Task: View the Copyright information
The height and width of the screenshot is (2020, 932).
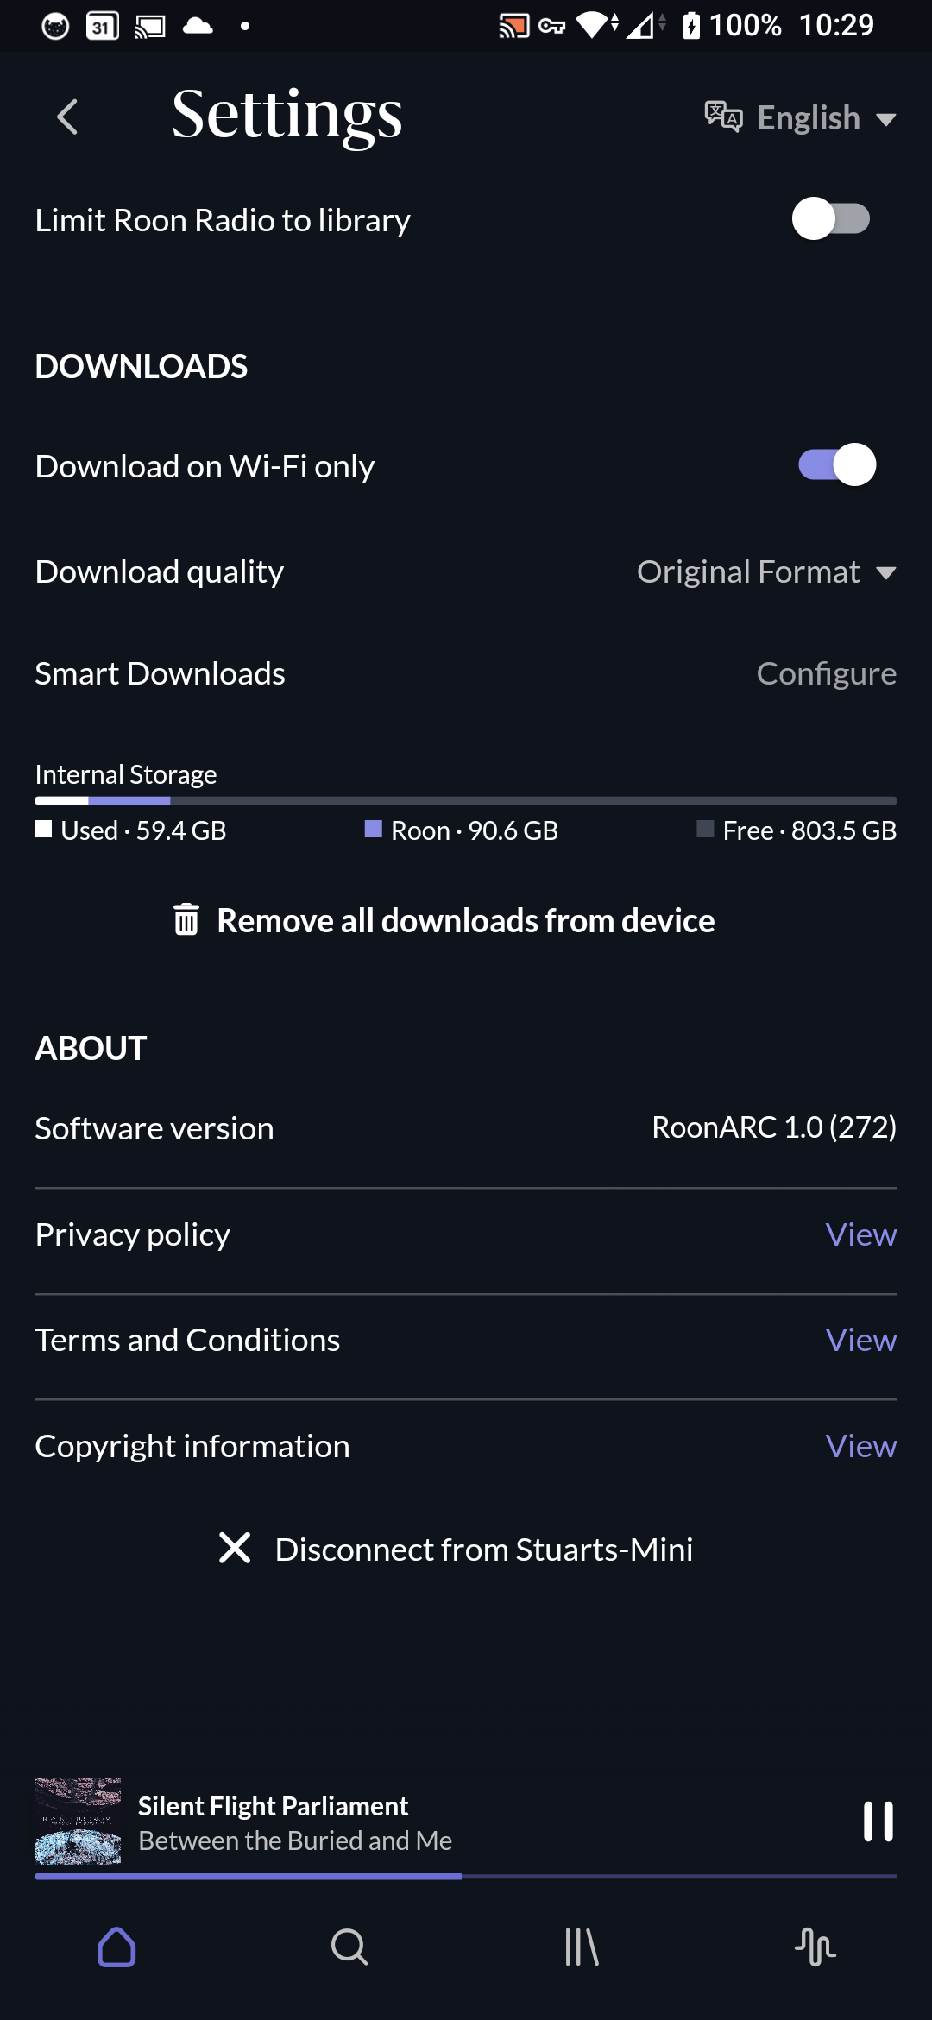Action: tap(861, 1446)
